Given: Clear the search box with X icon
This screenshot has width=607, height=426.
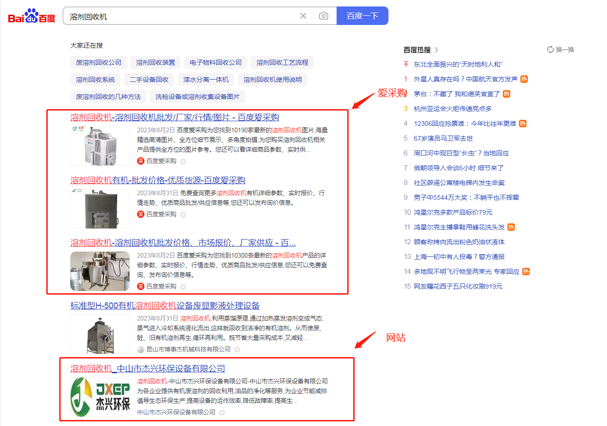Looking at the screenshot, I should (303, 16).
